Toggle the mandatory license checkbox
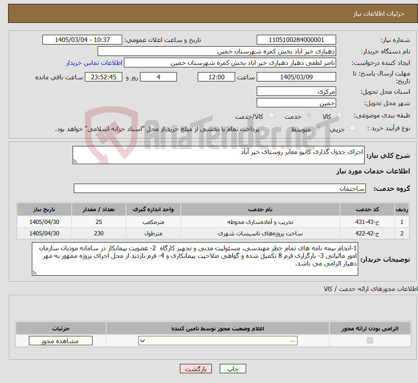This screenshot has height=383, width=418. coord(370,340)
